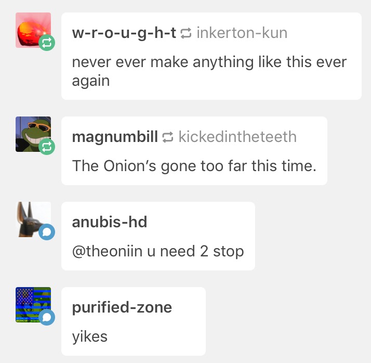Click the reblog arrows icon next to w-r-o-u-g-h-t
371x363 pixels.
[186, 33]
